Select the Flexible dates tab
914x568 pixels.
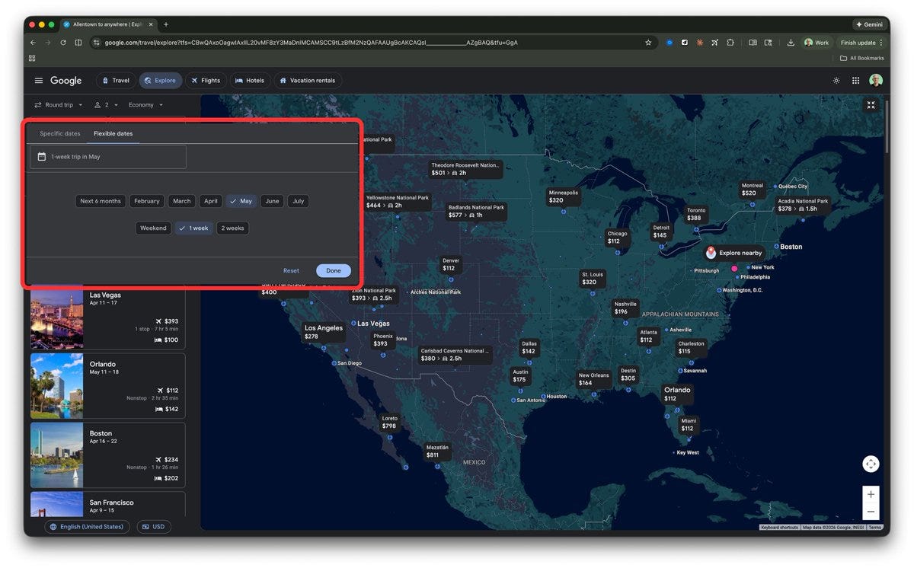[x=113, y=134]
